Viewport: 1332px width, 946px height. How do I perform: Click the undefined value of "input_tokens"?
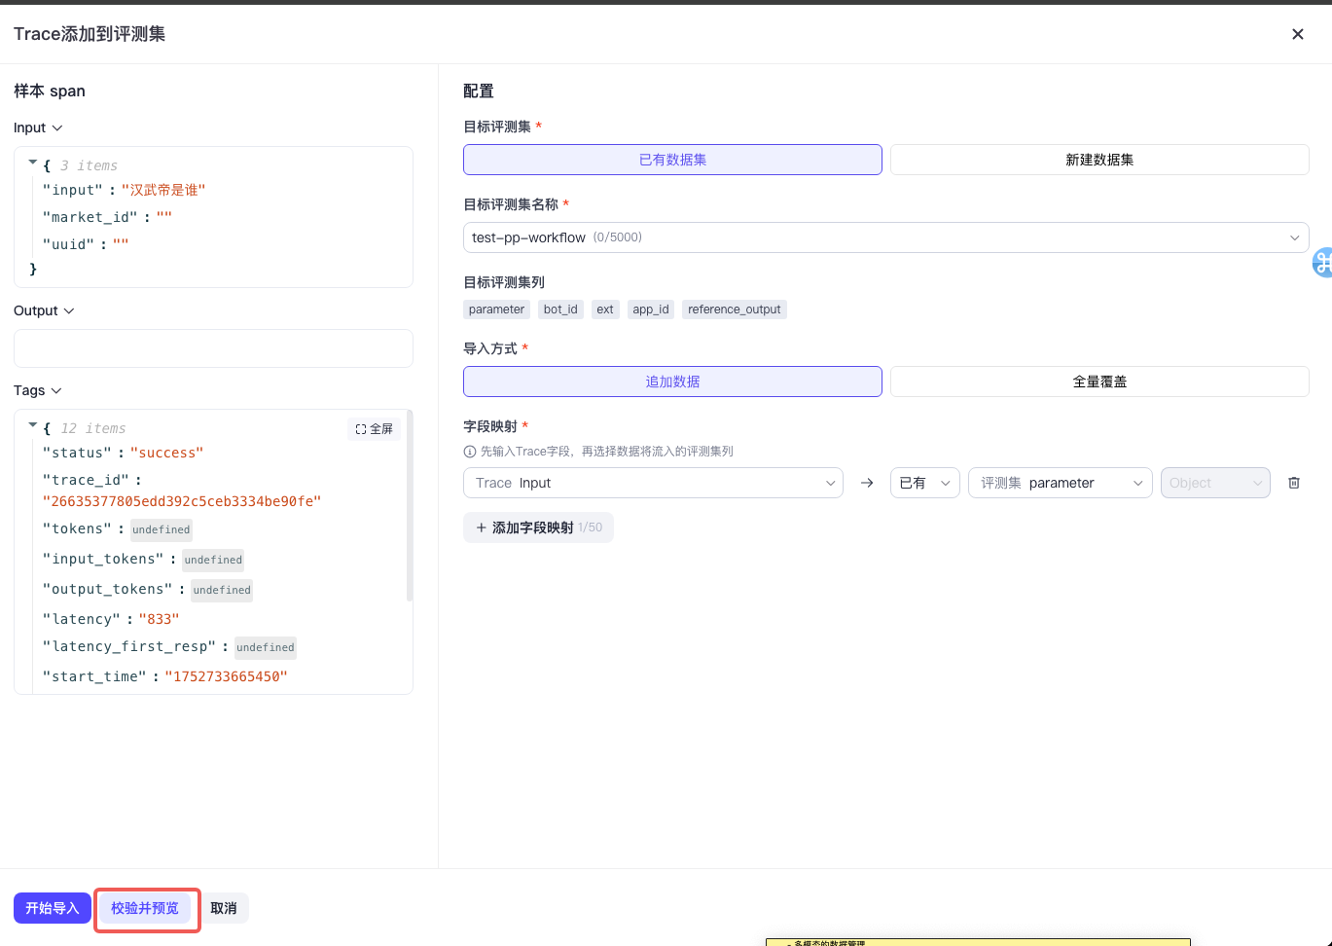pyautogui.click(x=213, y=560)
